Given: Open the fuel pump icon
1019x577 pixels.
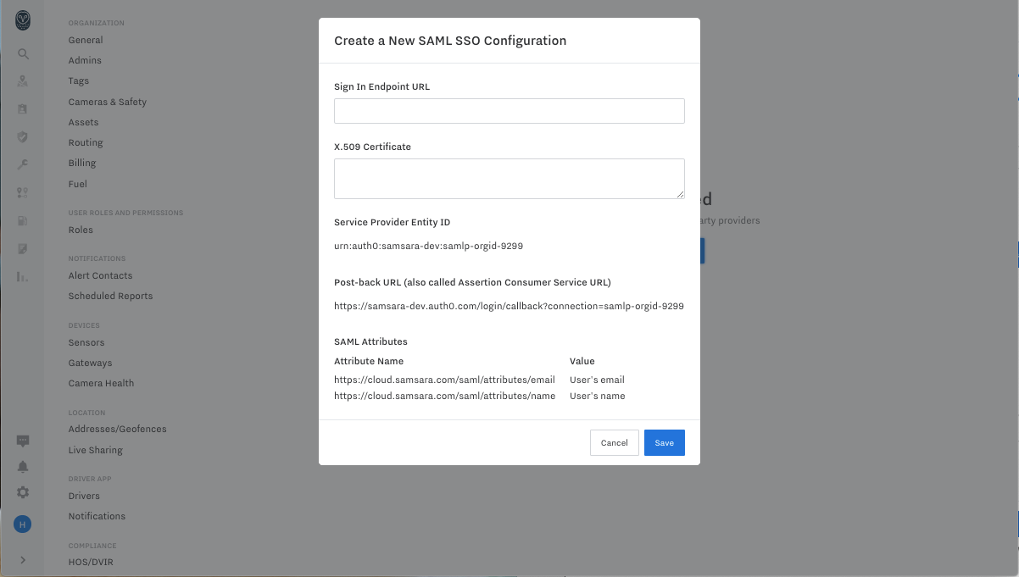Looking at the screenshot, I should point(23,221).
